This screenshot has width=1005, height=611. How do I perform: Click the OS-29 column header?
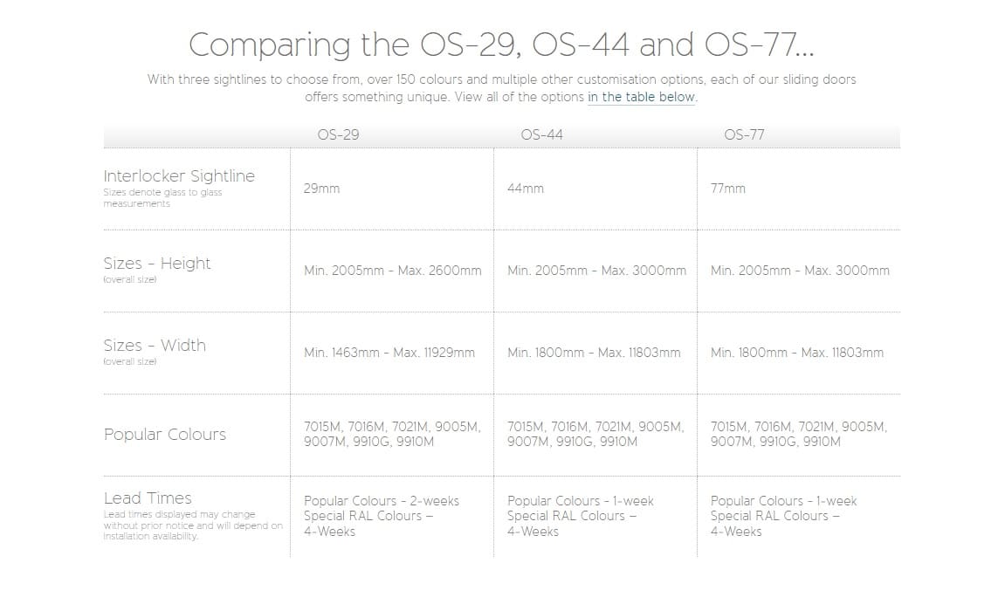(338, 134)
